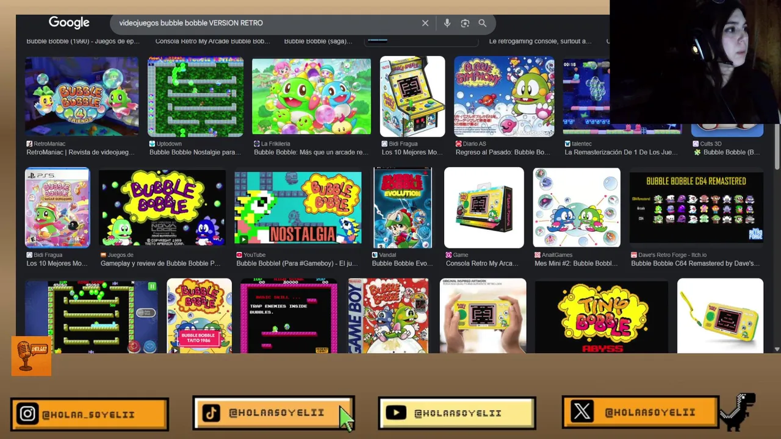This screenshot has width=781, height=439.
Task: Click the X @holaasoyelii badge
Action: (x=641, y=413)
